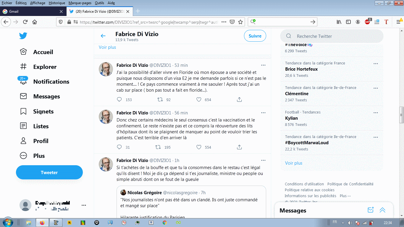The image size is (404, 227).
Task: Open the Outils menu
Action: click(x=99, y=3)
